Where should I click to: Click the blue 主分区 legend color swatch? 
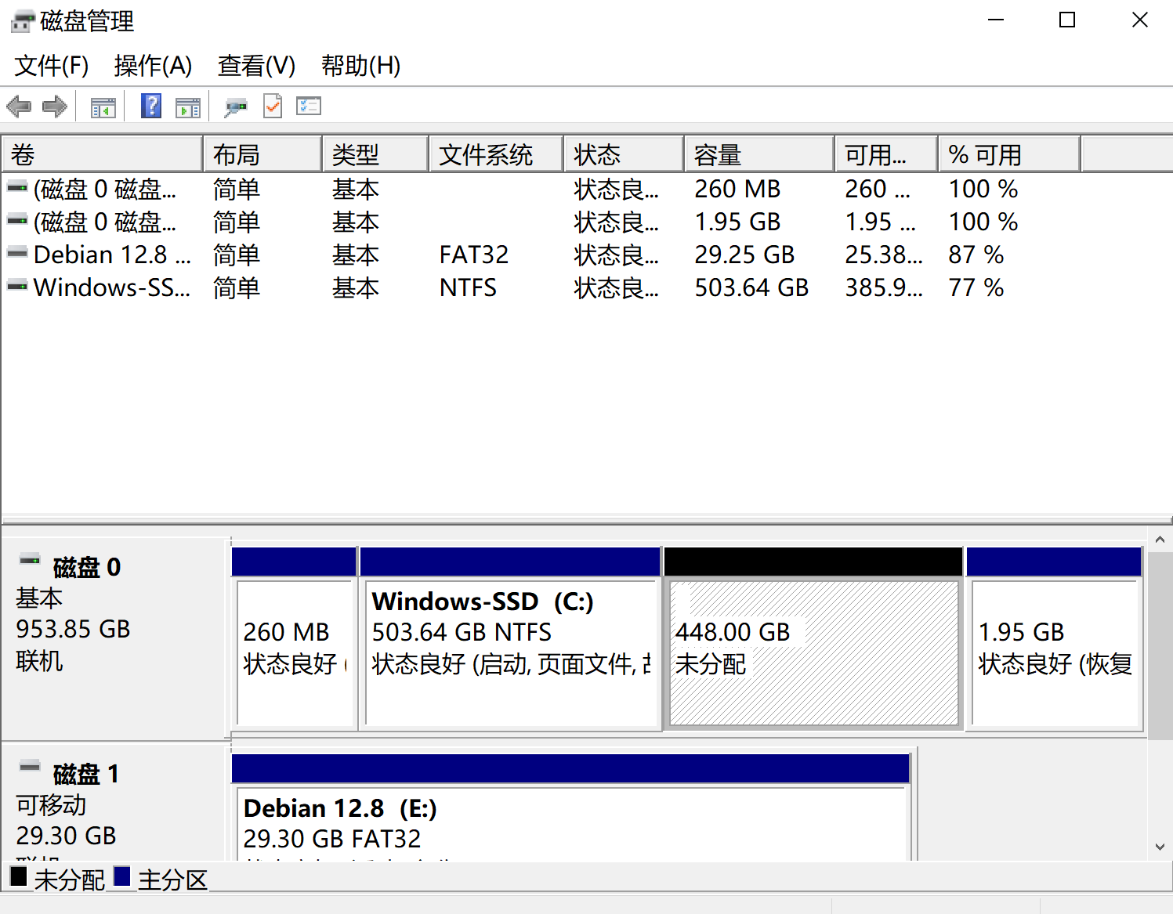(121, 876)
